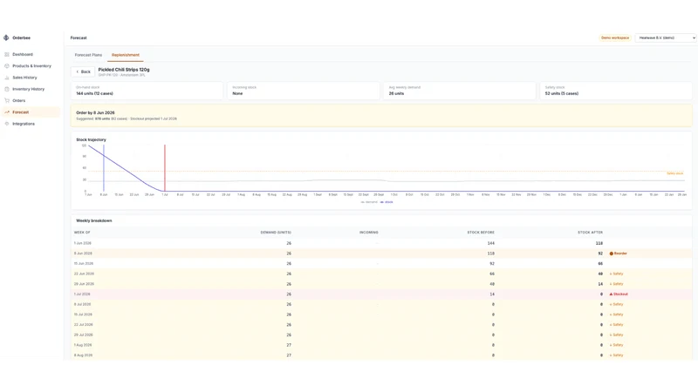698x392 pixels.
Task: Click the red stockout marker line on chart
Action: click(x=165, y=168)
